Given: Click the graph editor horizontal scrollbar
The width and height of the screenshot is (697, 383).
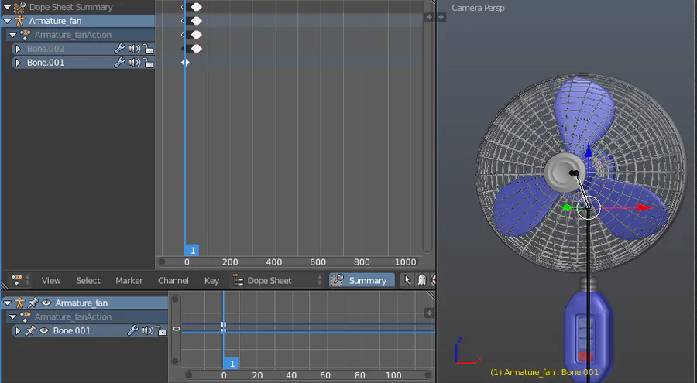Looking at the screenshot, I should point(308,375).
